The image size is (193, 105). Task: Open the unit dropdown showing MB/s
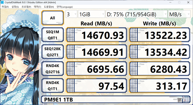179,14
